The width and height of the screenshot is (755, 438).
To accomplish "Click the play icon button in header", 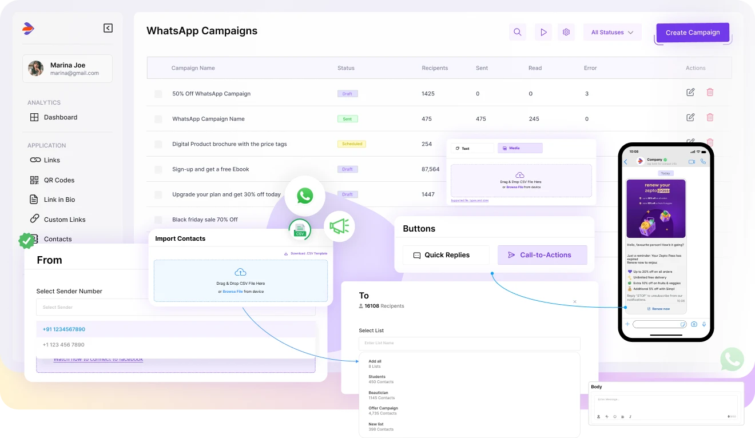I will 543,32.
